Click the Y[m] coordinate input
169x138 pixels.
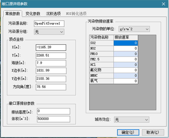click(51, 55)
